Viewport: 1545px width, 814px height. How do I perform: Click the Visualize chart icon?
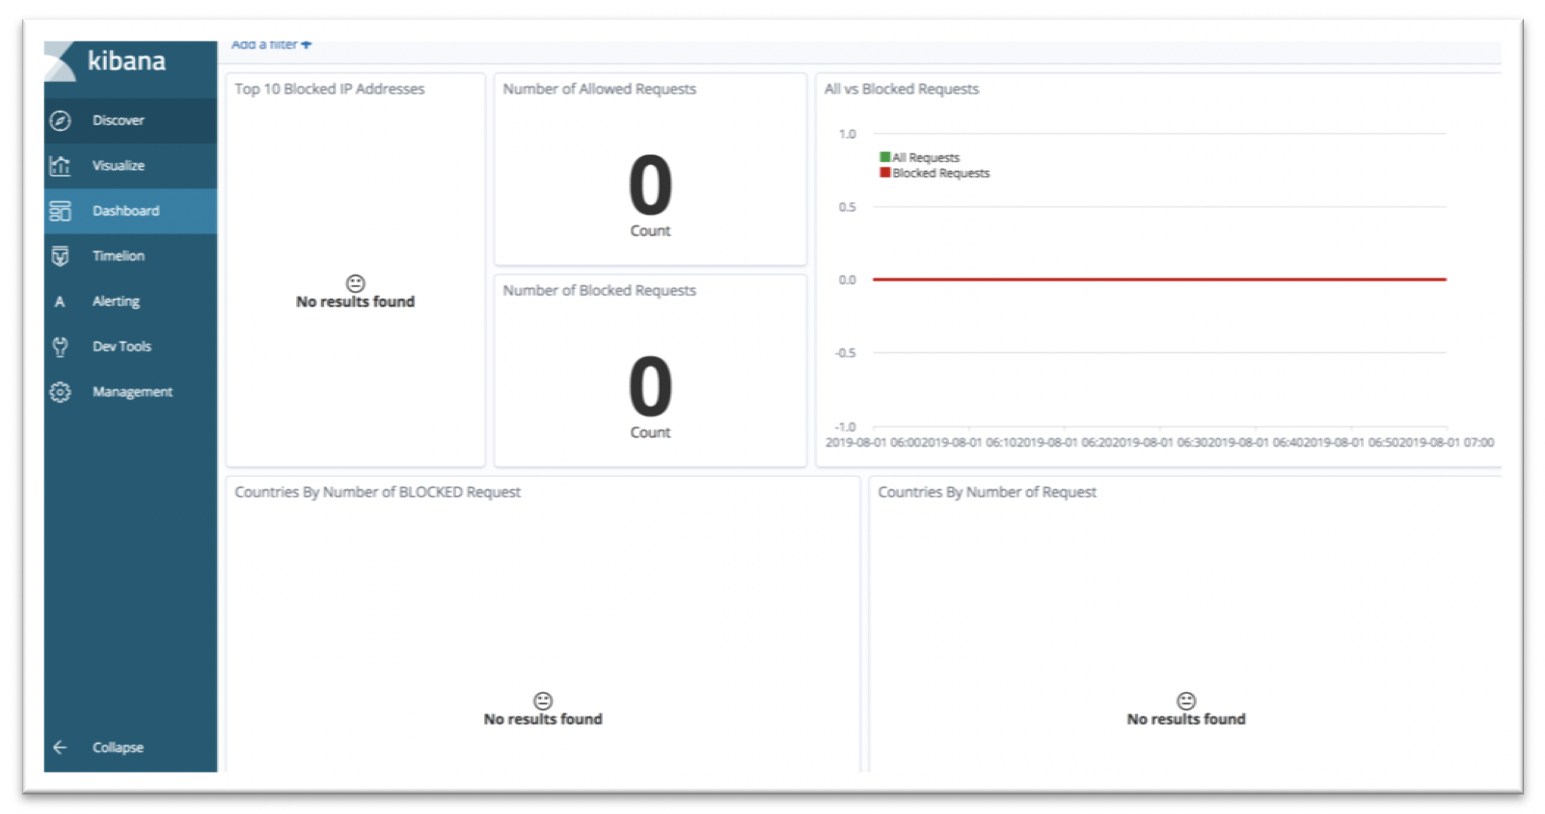point(60,166)
